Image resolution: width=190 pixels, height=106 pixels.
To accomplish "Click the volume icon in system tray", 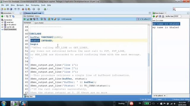I will (x=175, y=104).
